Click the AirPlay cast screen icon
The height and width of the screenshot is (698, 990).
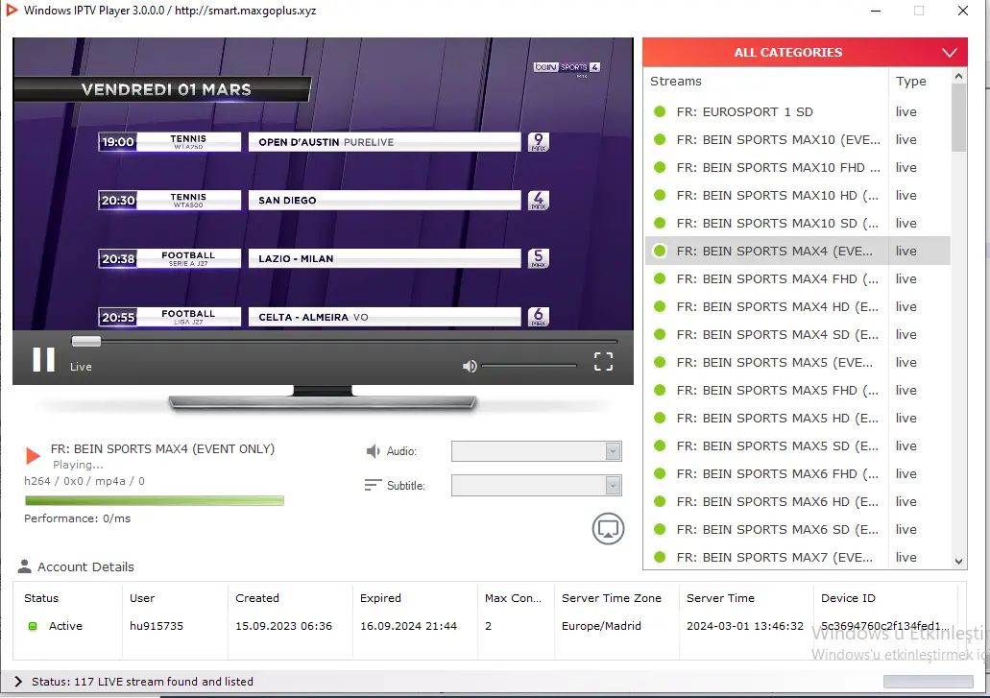tap(608, 529)
